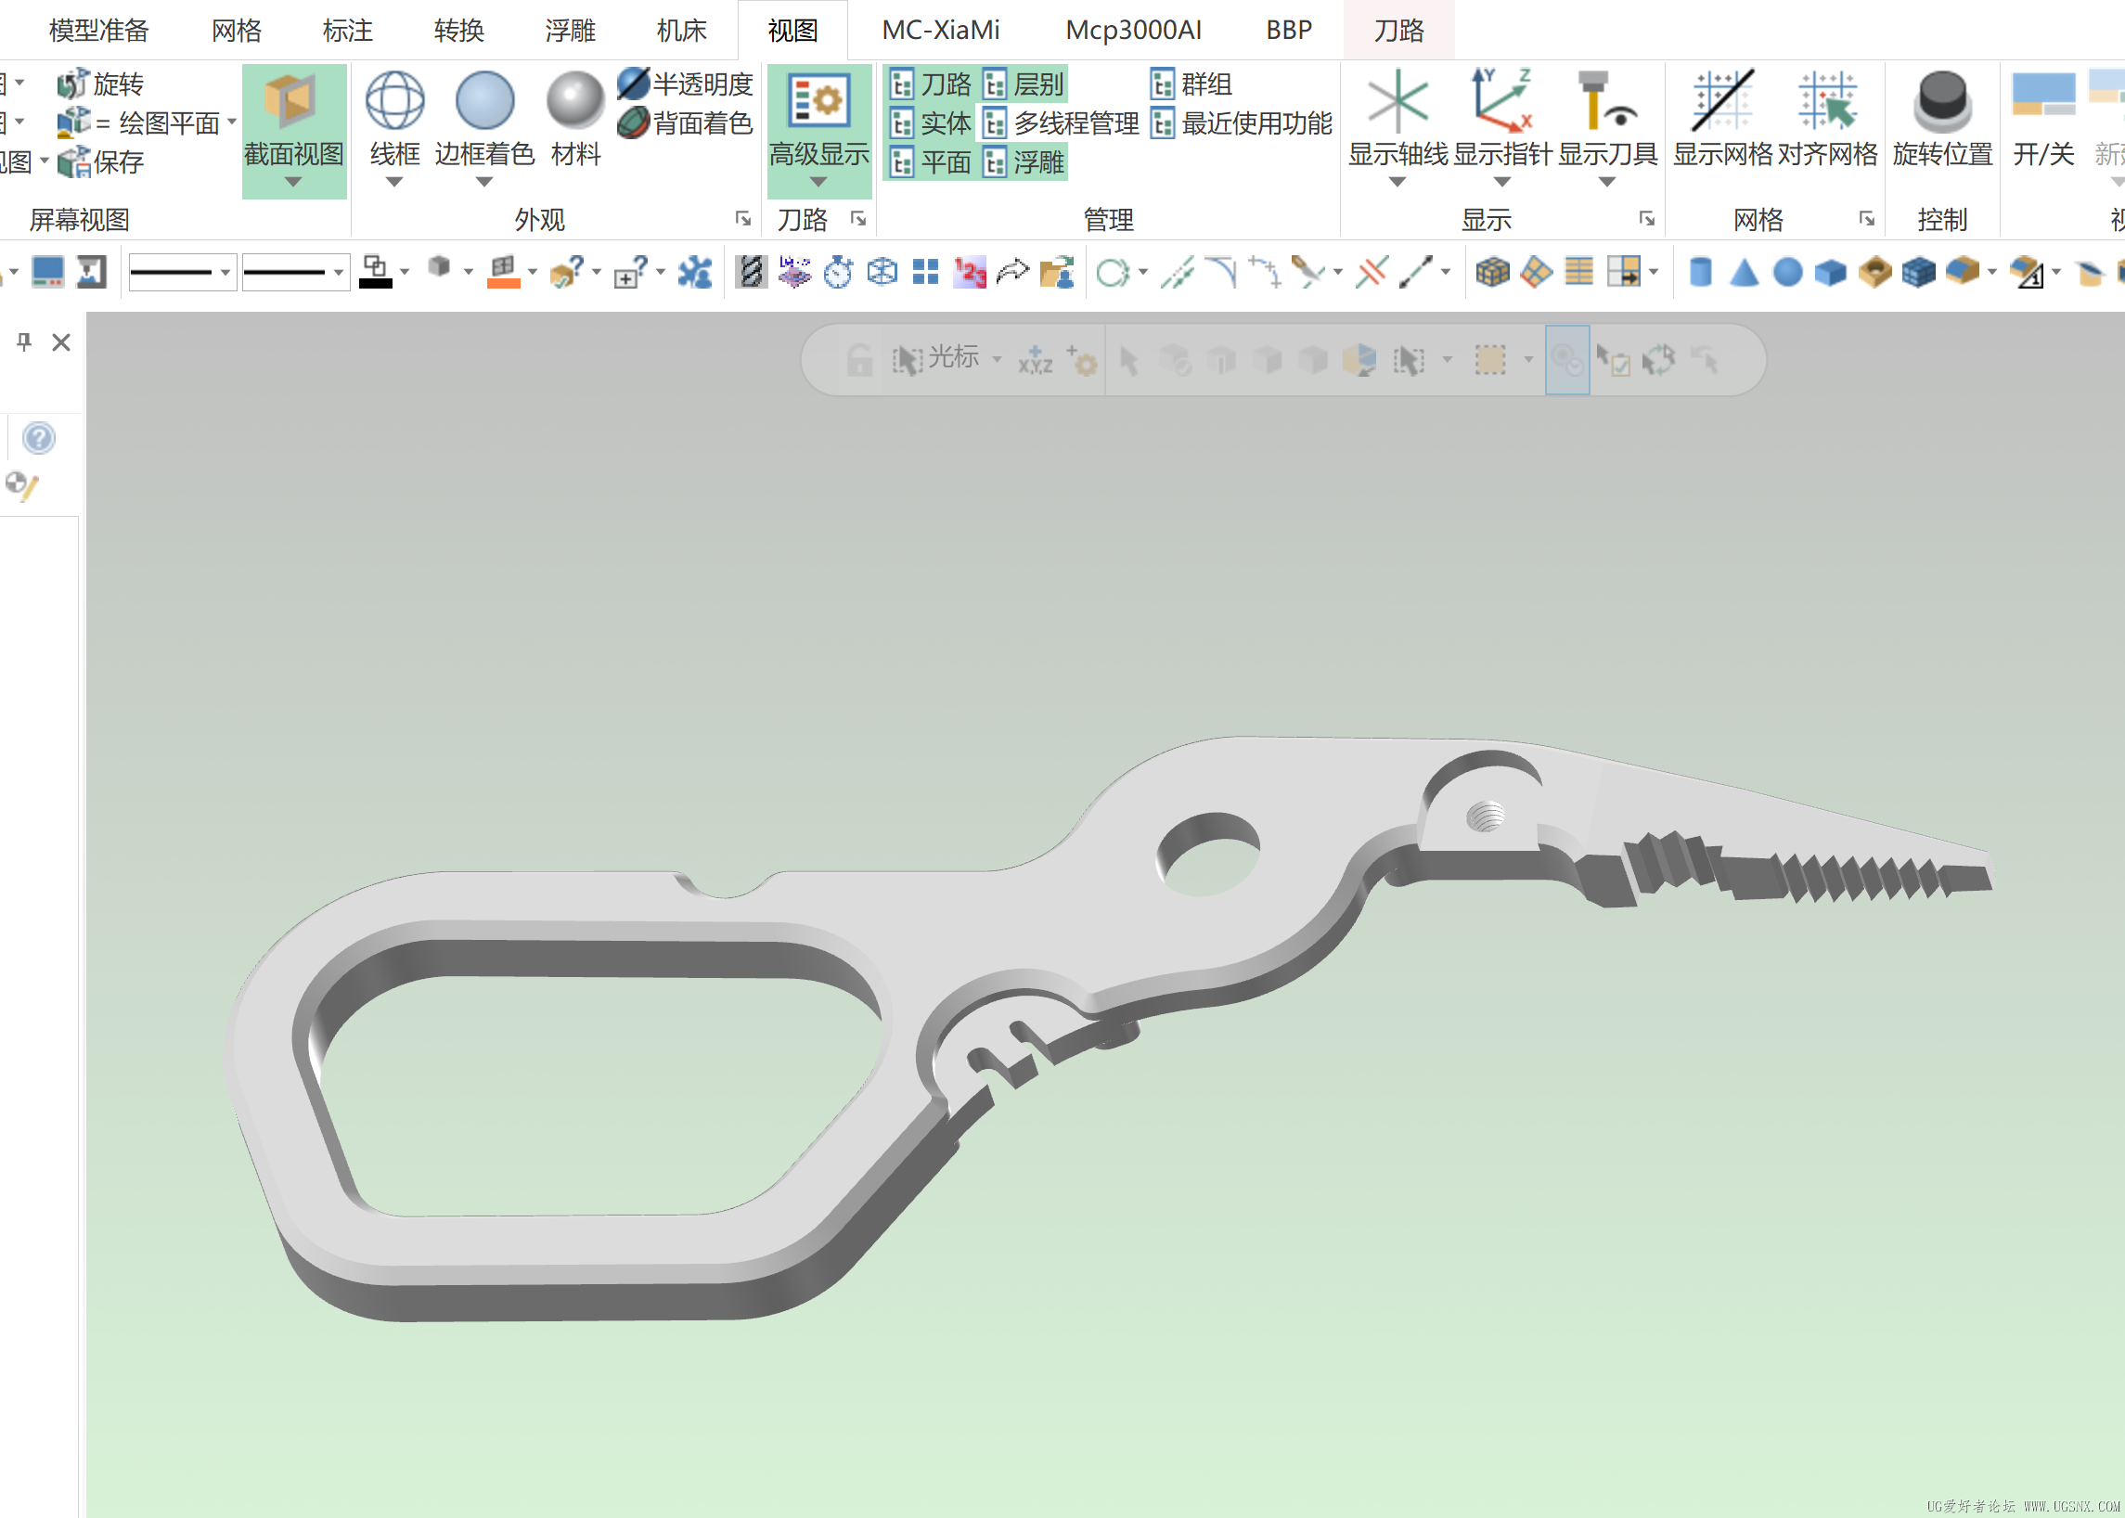Expand the 截面视图 dropdown arrow
The width and height of the screenshot is (2125, 1518).
pyautogui.click(x=293, y=182)
